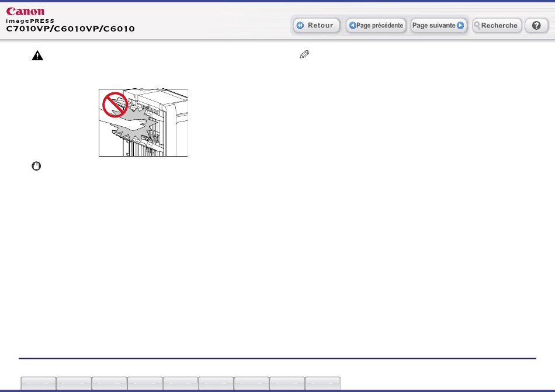Click the Retour button
This screenshot has height=392, width=555.
click(x=317, y=26)
